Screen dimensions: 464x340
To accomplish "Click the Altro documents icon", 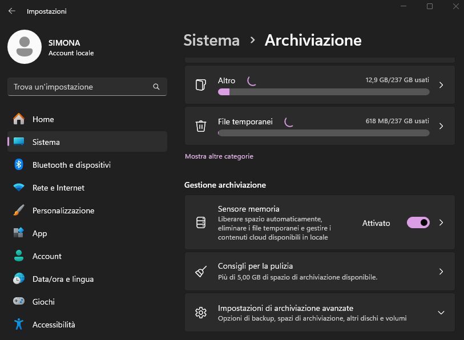I will point(201,85).
